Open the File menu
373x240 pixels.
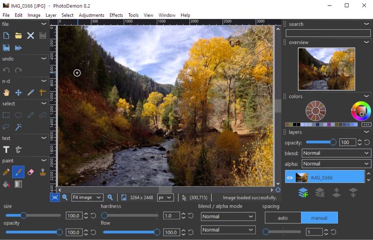click(x=6, y=15)
